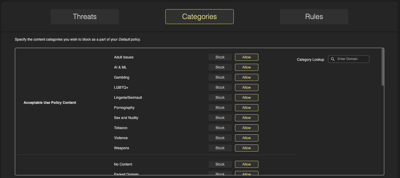Set AI & ML to Block

[220, 67]
